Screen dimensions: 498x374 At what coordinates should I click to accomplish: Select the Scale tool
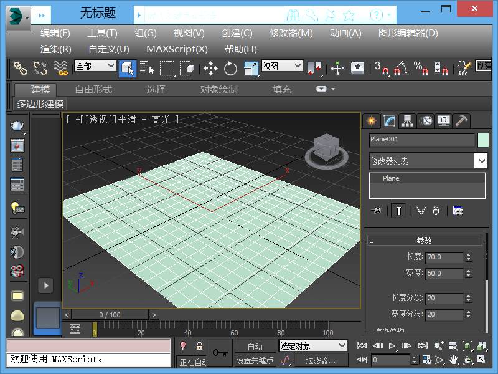(x=251, y=69)
